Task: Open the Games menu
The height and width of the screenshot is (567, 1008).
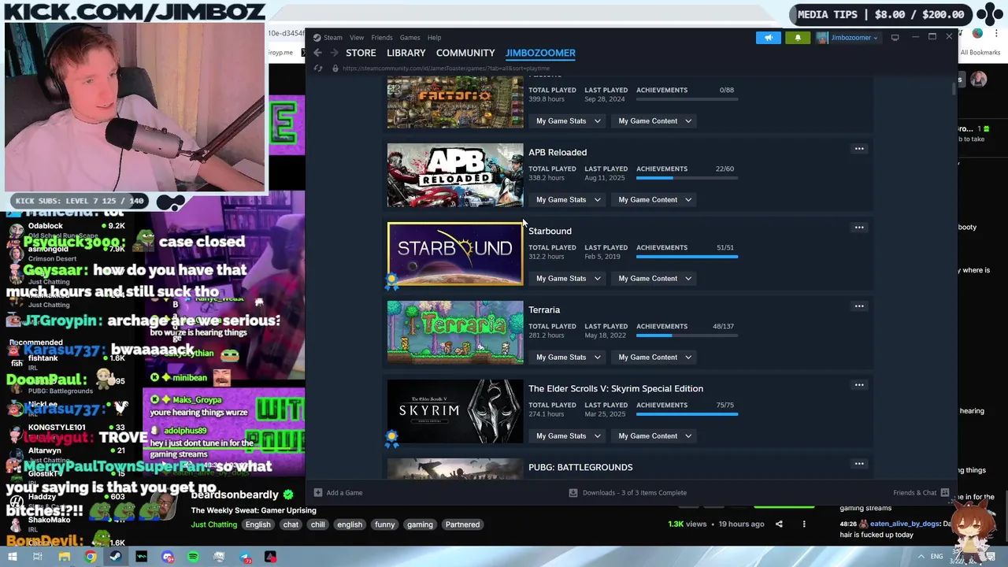Action: pos(409,37)
